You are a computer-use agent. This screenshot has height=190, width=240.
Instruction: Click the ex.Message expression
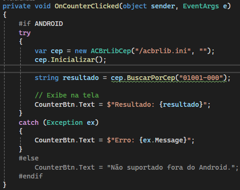click(x=163, y=140)
